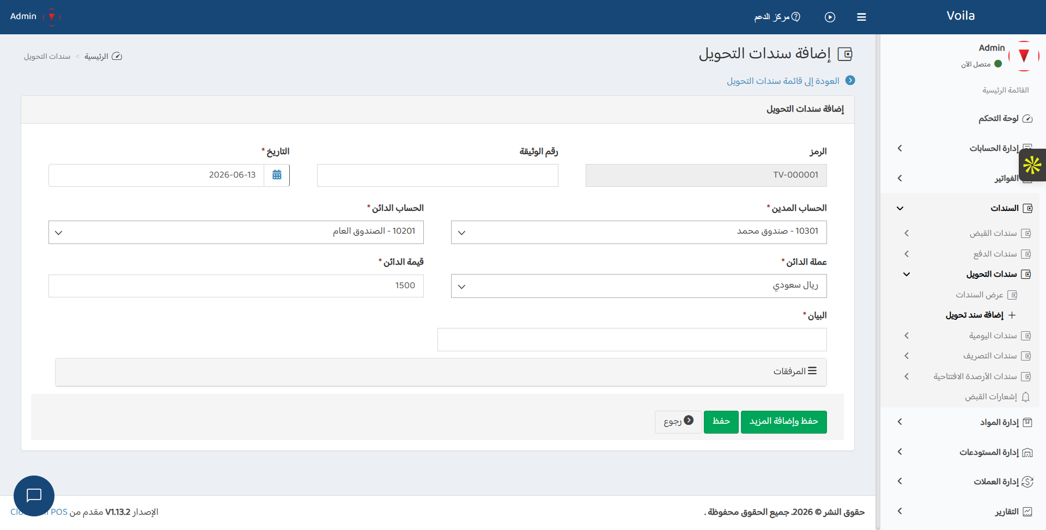Click the التقارير reports chart icon
The height and width of the screenshot is (530, 1046).
click(x=1027, y=511)
